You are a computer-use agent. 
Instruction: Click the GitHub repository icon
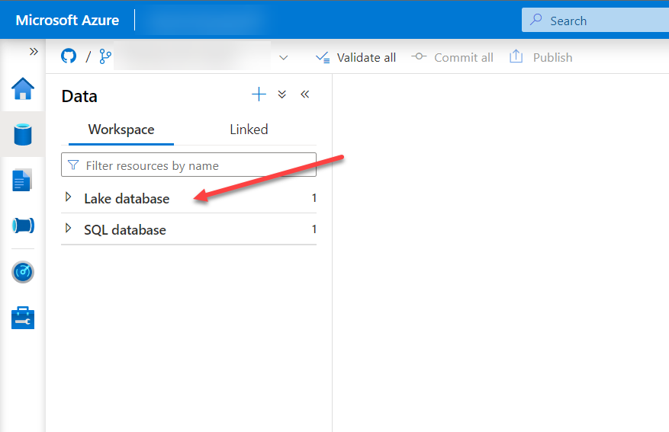[69, 56]
